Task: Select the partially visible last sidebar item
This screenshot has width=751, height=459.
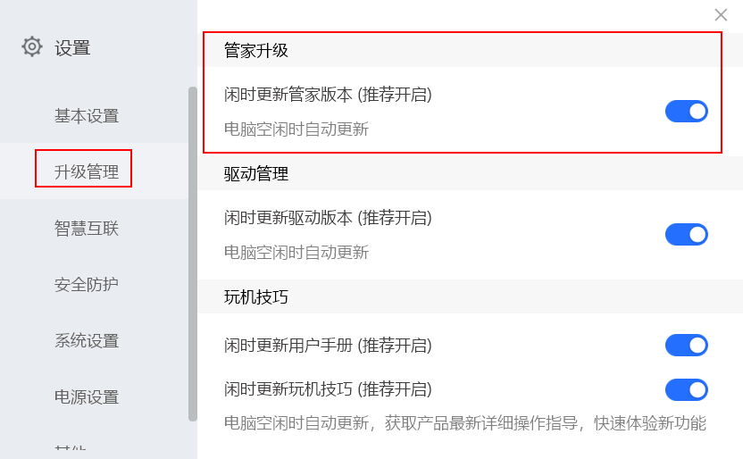Action: 71,451
